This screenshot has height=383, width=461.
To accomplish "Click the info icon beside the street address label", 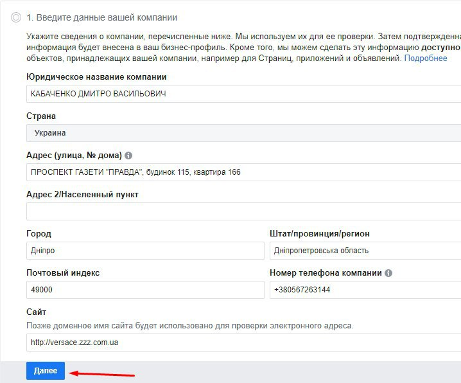I will tap(128, 156).
